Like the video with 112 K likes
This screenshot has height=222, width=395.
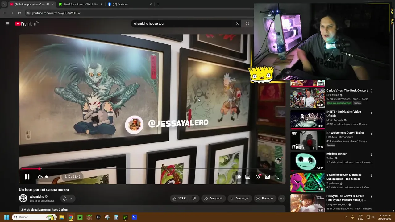pyautogui.click(x=179, y=199)
